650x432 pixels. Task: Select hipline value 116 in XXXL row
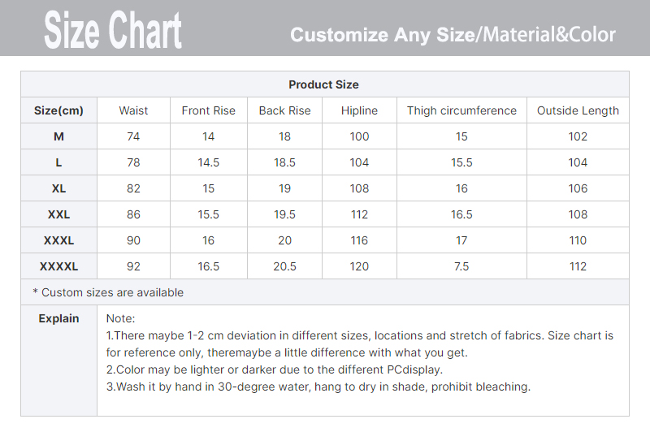click(x=359, y=240)
